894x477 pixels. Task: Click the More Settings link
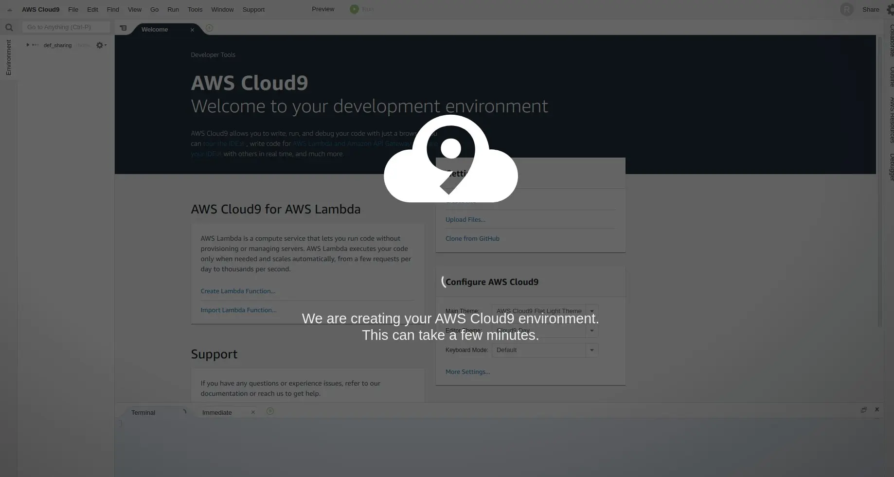pos(467,371)
